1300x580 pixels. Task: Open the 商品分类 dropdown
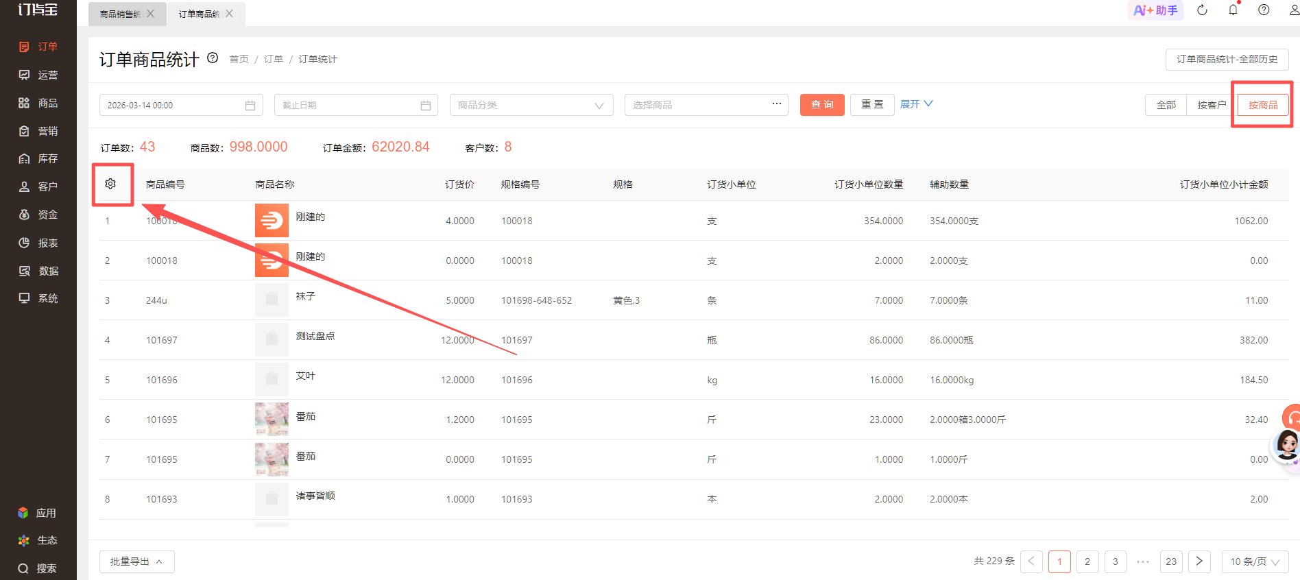(x=531, y=105)
